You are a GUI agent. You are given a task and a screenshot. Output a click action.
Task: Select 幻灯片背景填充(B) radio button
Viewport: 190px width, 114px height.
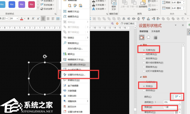144,71
